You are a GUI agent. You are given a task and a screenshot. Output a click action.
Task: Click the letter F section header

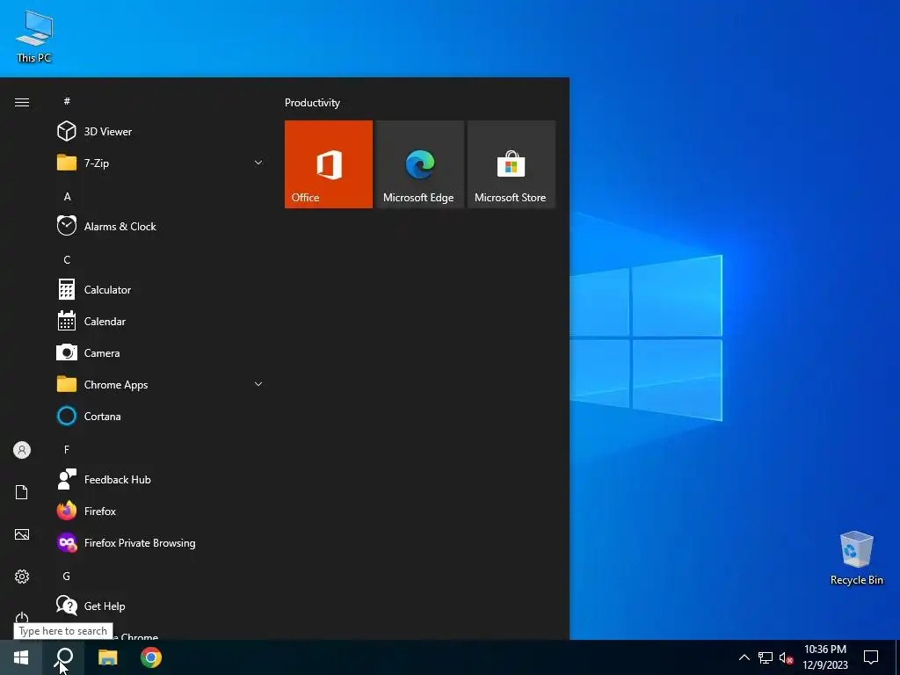tap(67, 449)
